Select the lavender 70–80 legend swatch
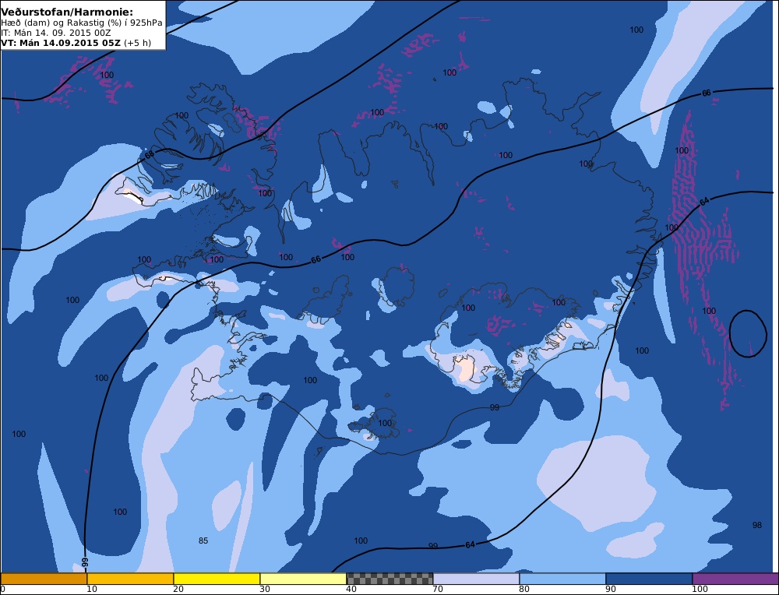Screen dimensions: 779x595 (476, 579)
